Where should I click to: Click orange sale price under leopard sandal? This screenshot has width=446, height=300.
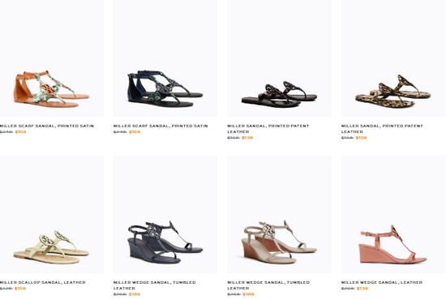pos(361,138)
